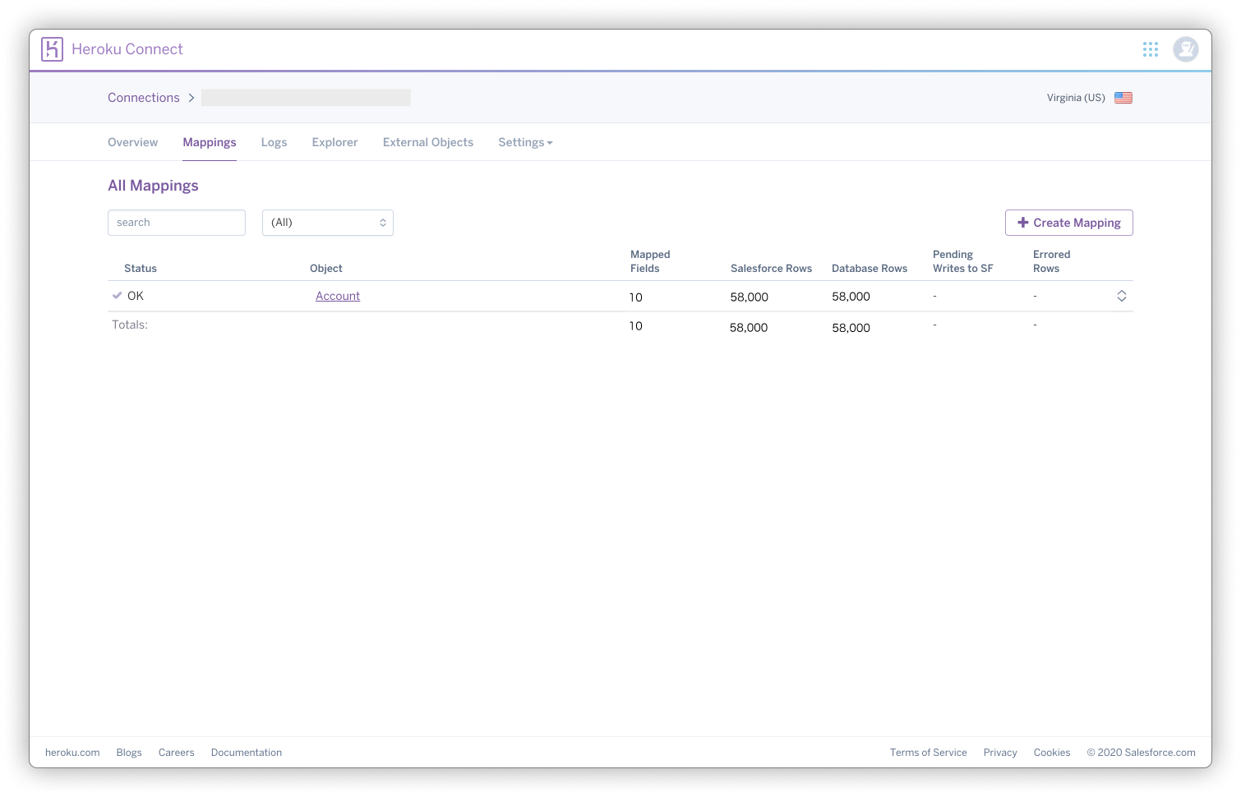Screen dimensions: 1241x797
Task: Go to the External Objects tab
Action: pos(428,142)
